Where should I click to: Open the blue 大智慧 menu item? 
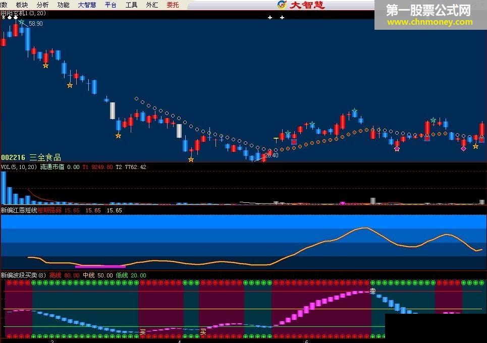[x=87, y=5]
